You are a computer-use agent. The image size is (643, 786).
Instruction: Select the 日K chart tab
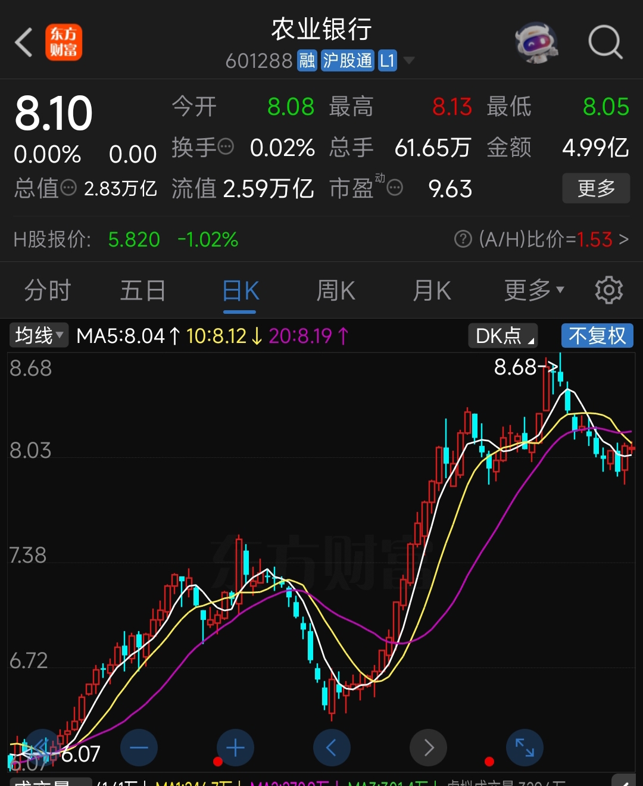click(241, 291)
